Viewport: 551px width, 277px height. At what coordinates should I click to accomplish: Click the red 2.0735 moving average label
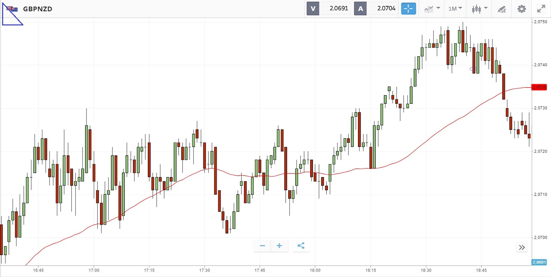coord(539,87)
